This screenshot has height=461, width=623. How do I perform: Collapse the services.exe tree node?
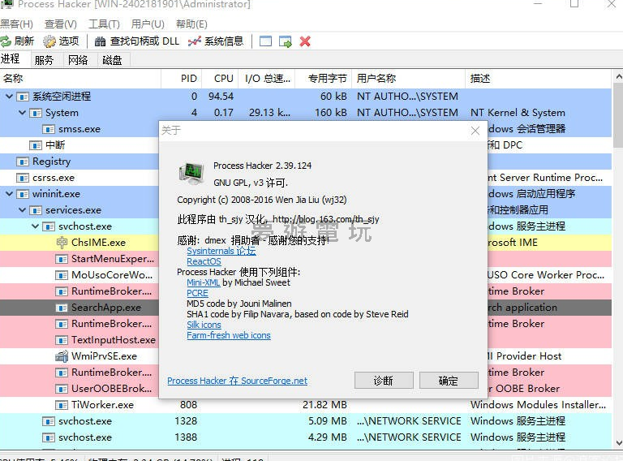23,210
